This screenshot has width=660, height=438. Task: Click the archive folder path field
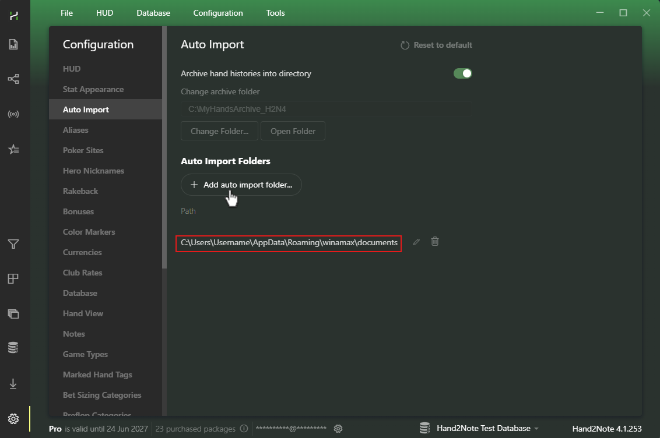coord(327,109)
